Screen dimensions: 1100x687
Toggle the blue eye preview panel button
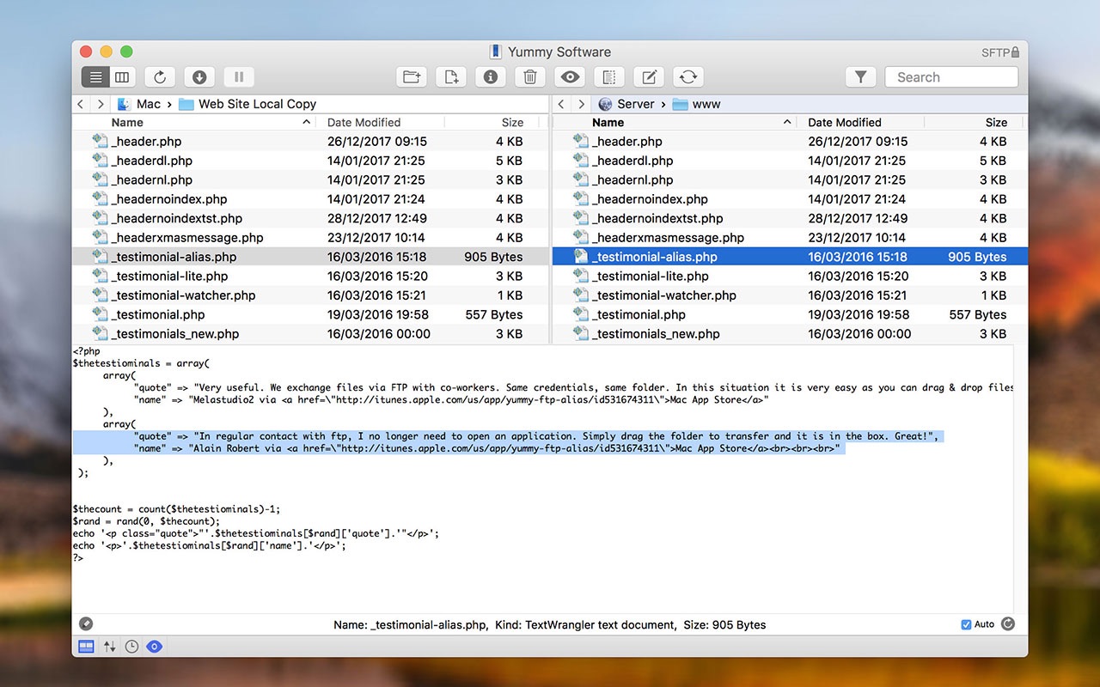154,647
